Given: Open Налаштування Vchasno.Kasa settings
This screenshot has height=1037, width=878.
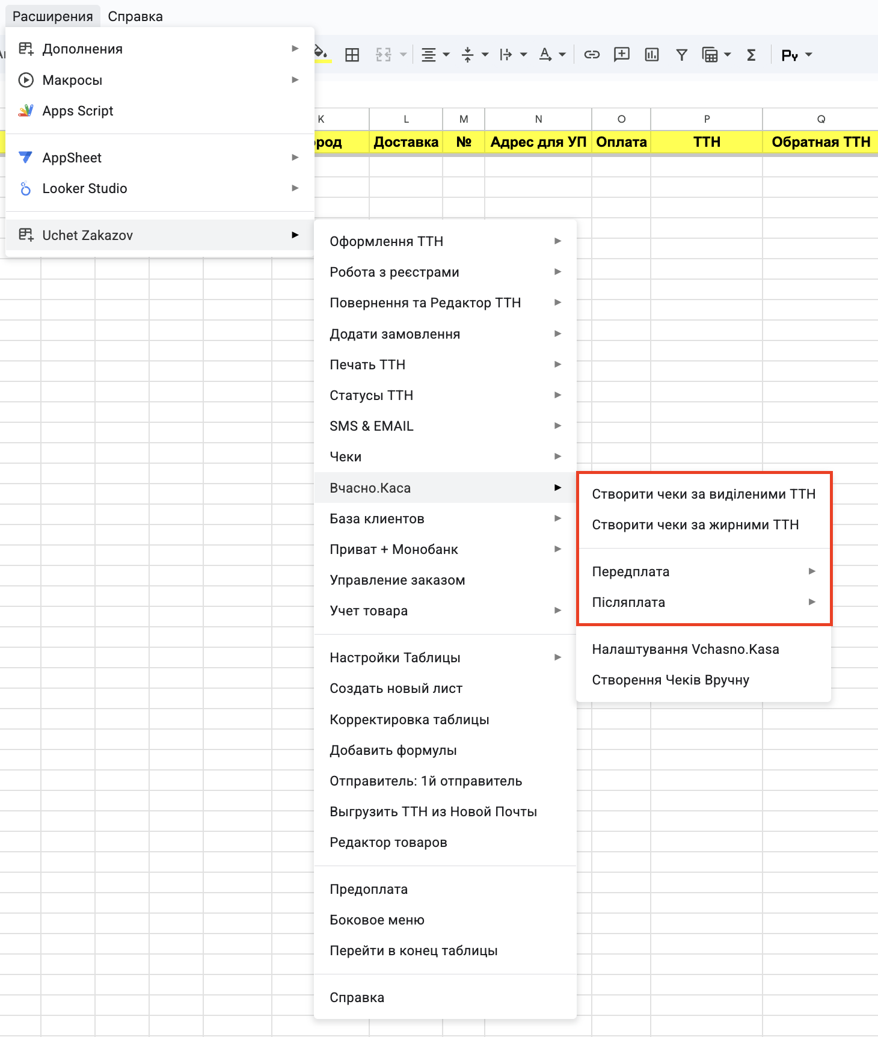Looking at the screenshot, I should click(685, 649).
